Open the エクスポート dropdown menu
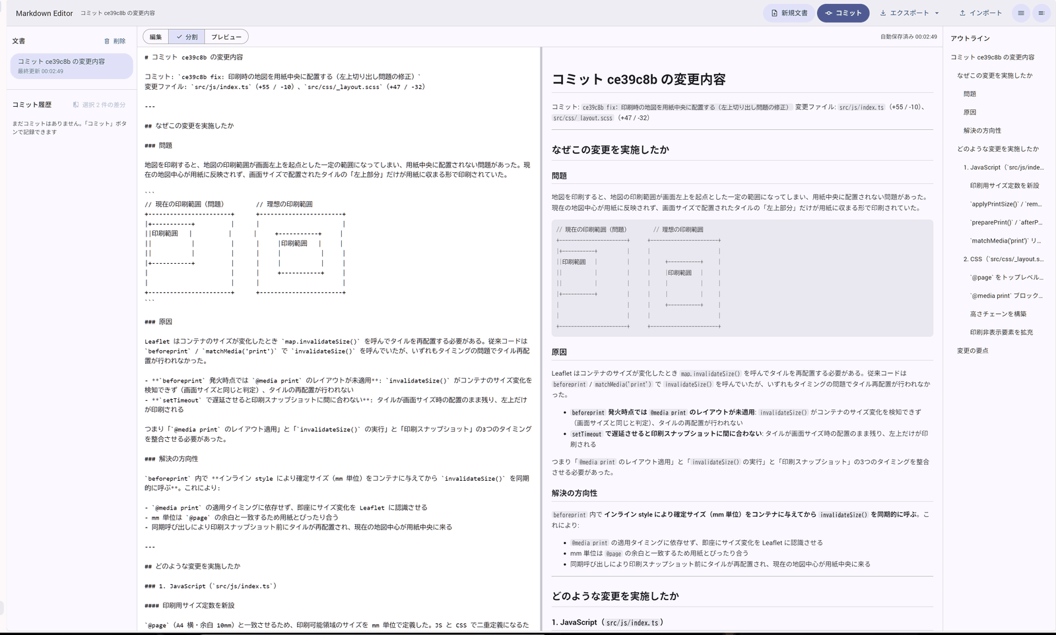 (x=909, y=13)
